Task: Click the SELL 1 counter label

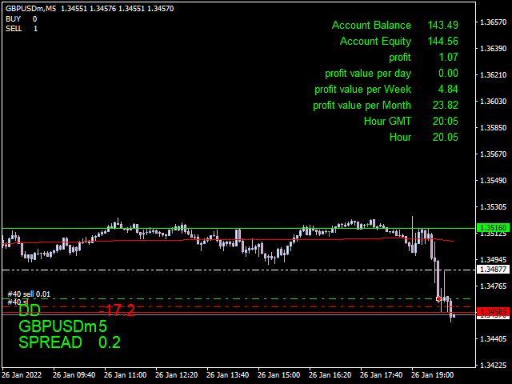Action: [x=22, y=29]
